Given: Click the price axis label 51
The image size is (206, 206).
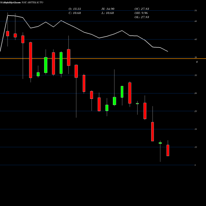Looking at the screenshot, I should point(196,10).
